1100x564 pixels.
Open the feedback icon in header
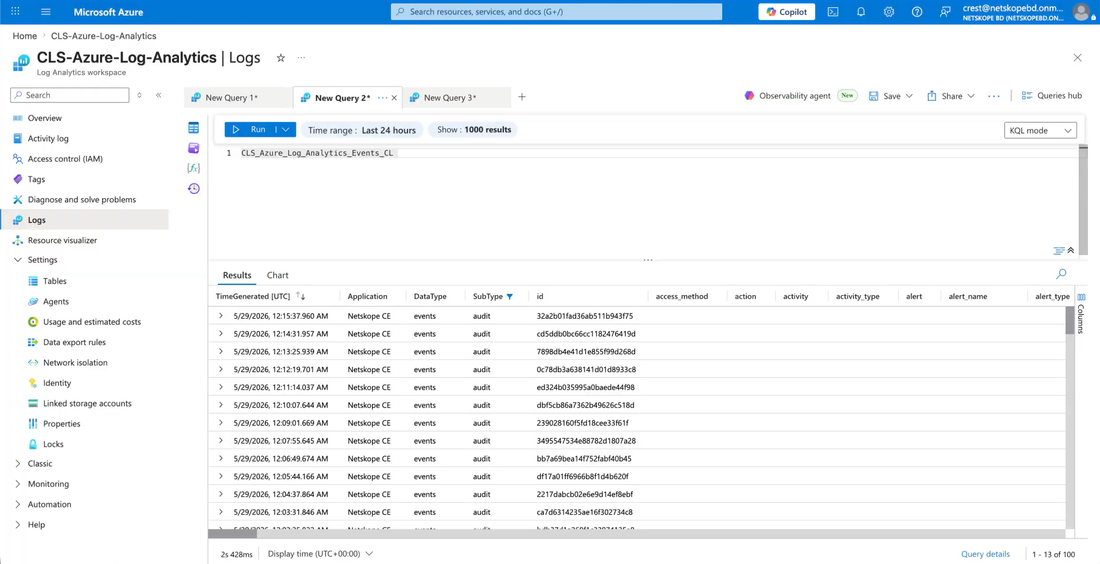[x=945, y=12]
